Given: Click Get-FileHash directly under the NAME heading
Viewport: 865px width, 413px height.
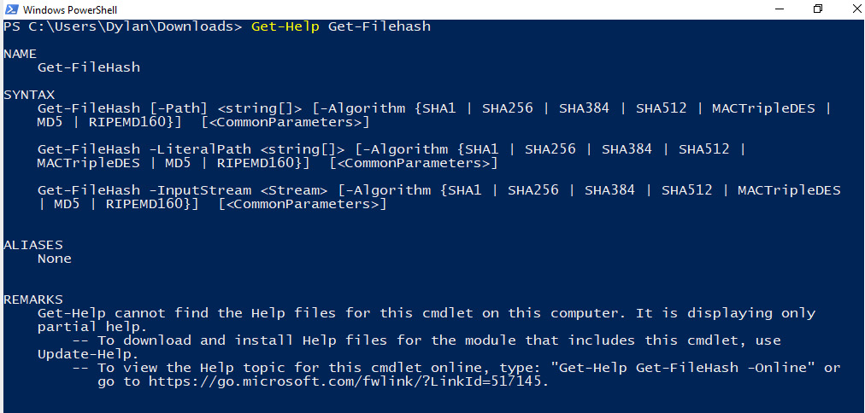Looking at the screenshot, I should coord(89,67).
